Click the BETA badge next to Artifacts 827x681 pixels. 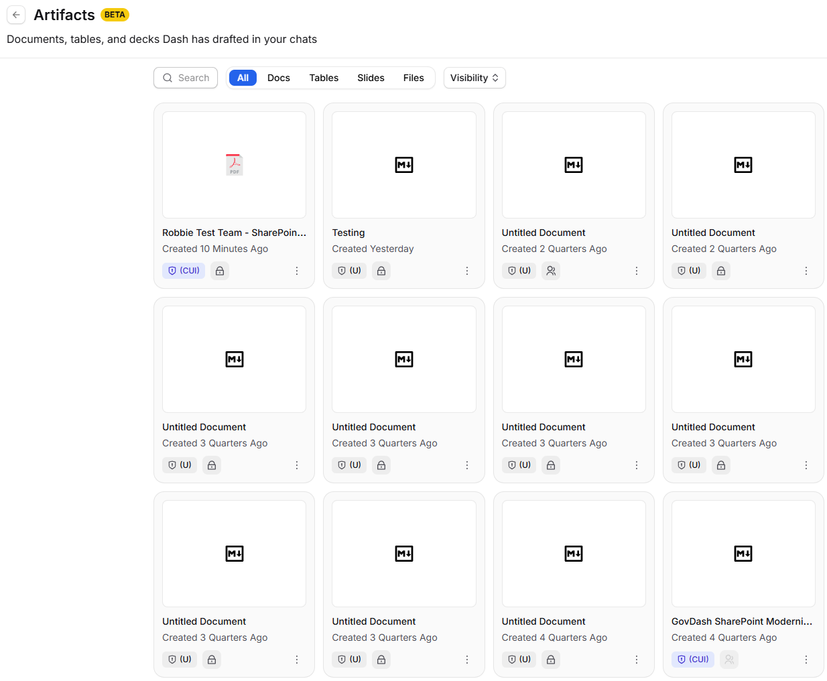pos(115,15)
